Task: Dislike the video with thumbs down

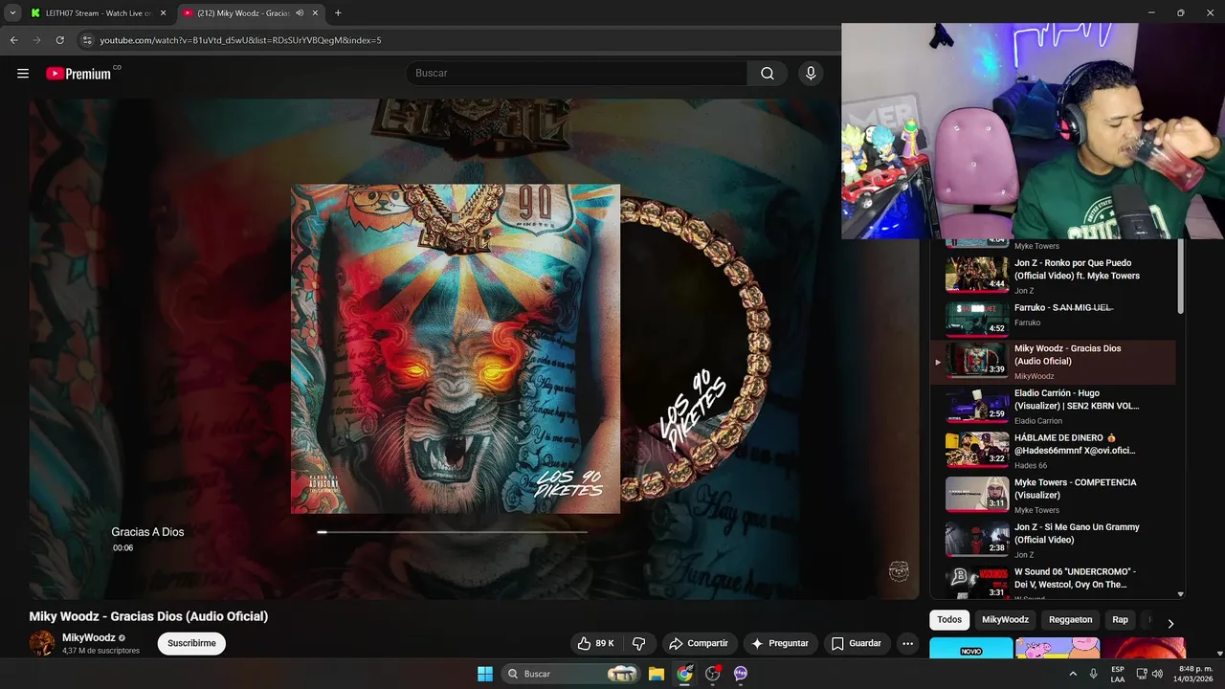Action: tap(638, 643)
